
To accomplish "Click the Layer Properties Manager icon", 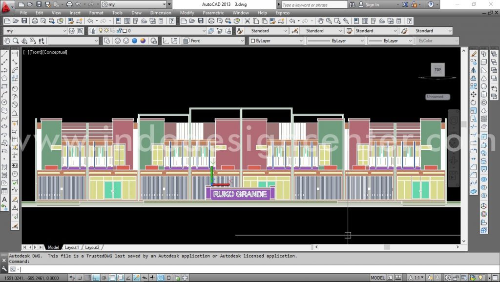I will pyautogui.click(x=92, y=31).
